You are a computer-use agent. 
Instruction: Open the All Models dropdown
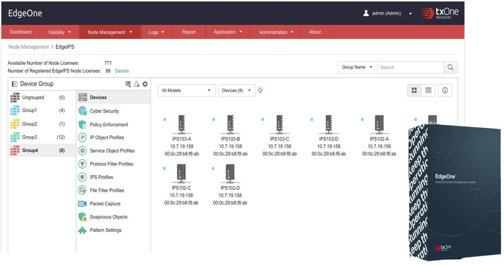click(x=187, y=91)
